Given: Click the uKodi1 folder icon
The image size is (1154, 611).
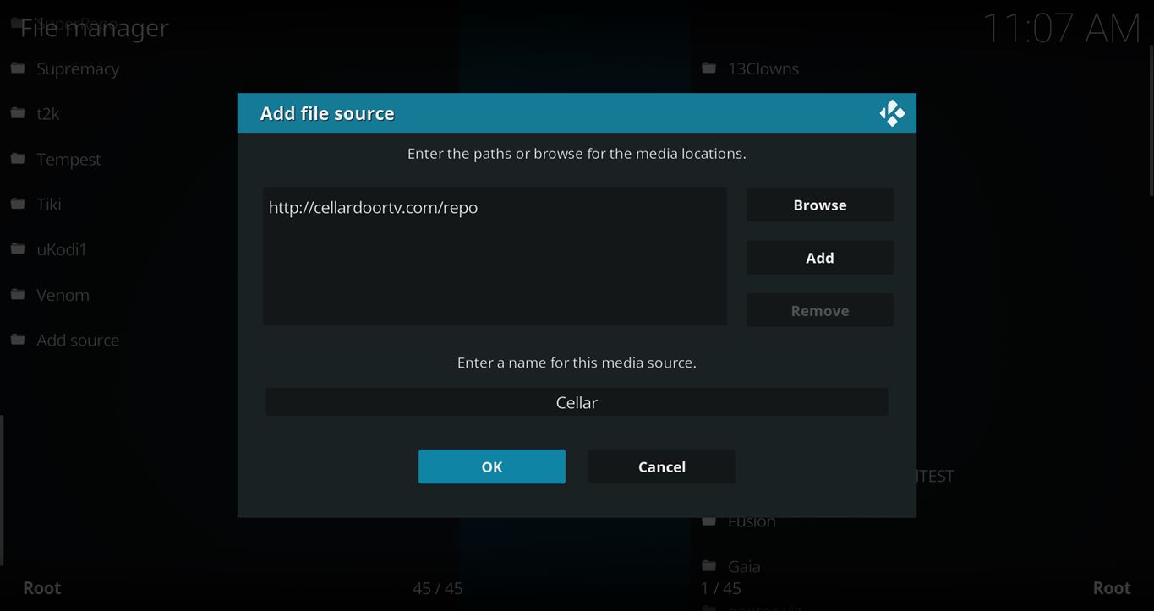Looking at the screenshot, I should (18, 249).
